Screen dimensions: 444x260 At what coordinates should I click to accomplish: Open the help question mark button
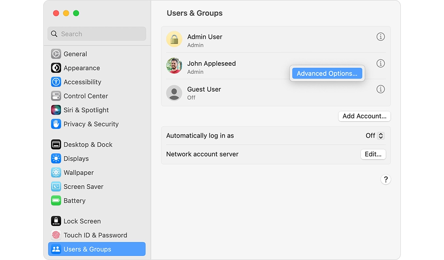[385, 180]
